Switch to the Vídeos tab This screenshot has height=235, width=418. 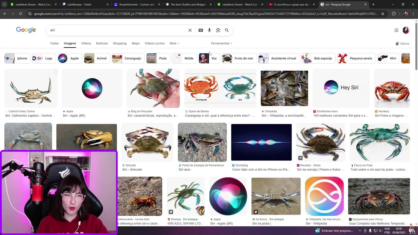click(86, 43)
